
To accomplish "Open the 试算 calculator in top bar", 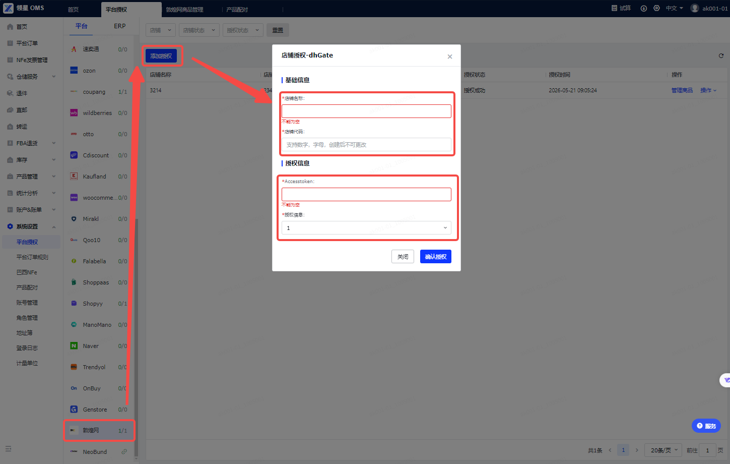I will (x=621, y=8).
